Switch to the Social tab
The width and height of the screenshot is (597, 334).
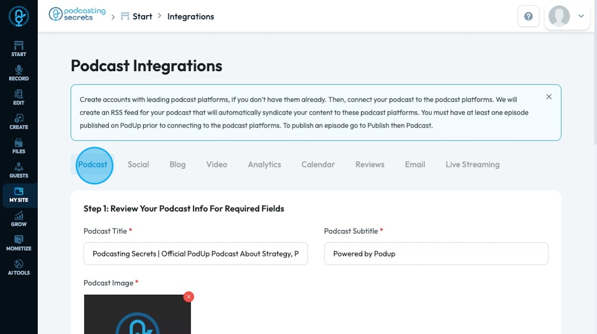138,165
